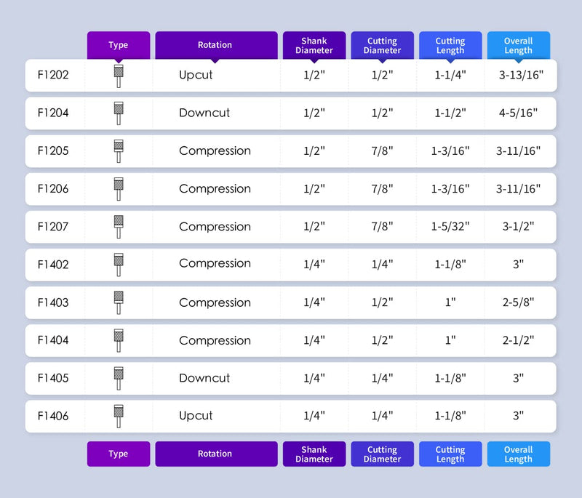Screen dimensions: 582x498
Task: Select the bit icon in row F1207
Action: coord(119,227)
